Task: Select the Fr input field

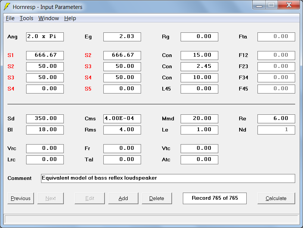Action: pos(122,149)
